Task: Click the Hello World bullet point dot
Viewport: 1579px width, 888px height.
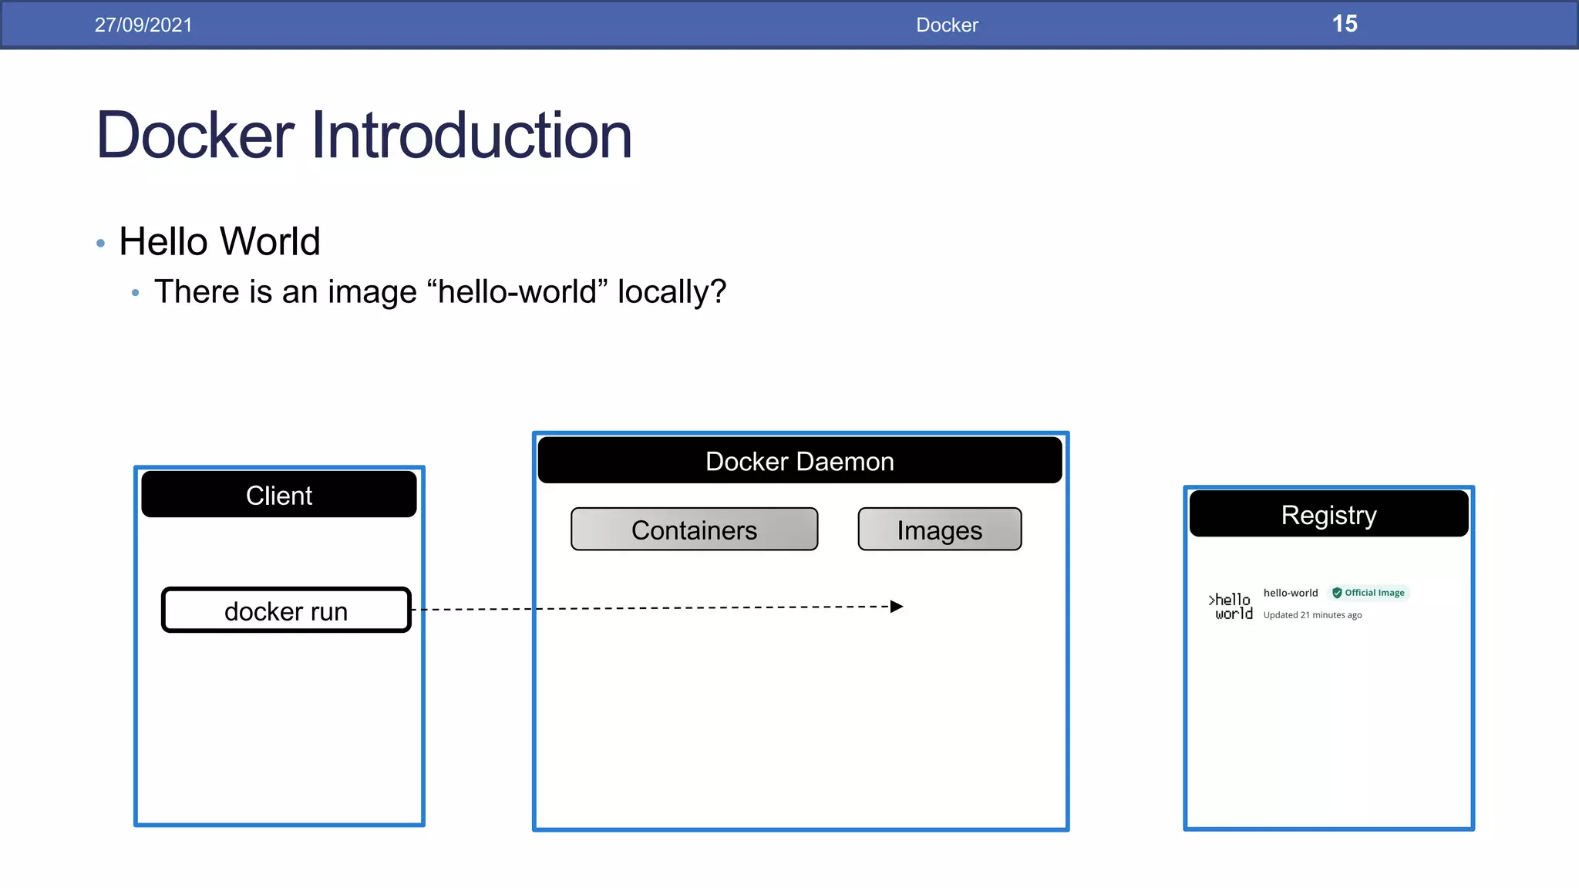Action: [x=100, y=244]
